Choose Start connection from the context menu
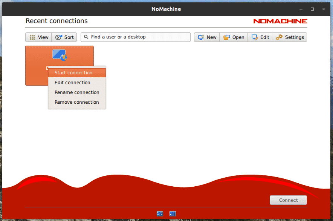 tap(73, 72)
